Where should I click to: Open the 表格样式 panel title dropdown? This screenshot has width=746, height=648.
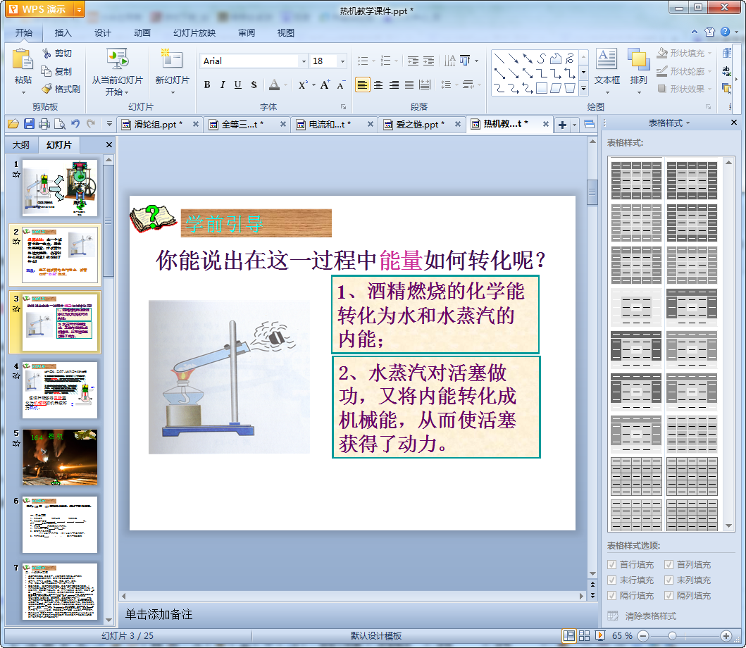(x=688, y=123)
